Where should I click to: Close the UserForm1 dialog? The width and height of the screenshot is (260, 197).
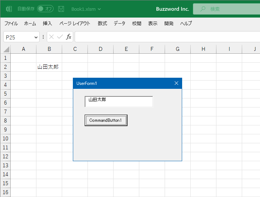point(176,83)
